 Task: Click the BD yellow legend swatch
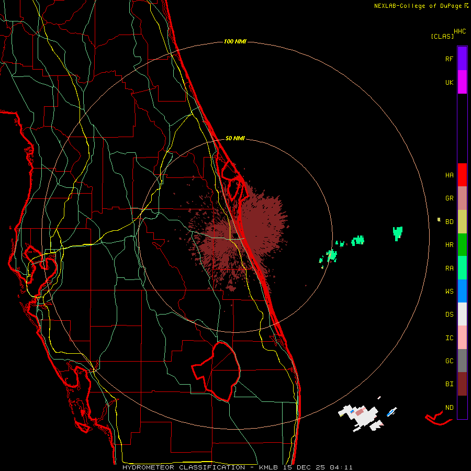[462, 222]
